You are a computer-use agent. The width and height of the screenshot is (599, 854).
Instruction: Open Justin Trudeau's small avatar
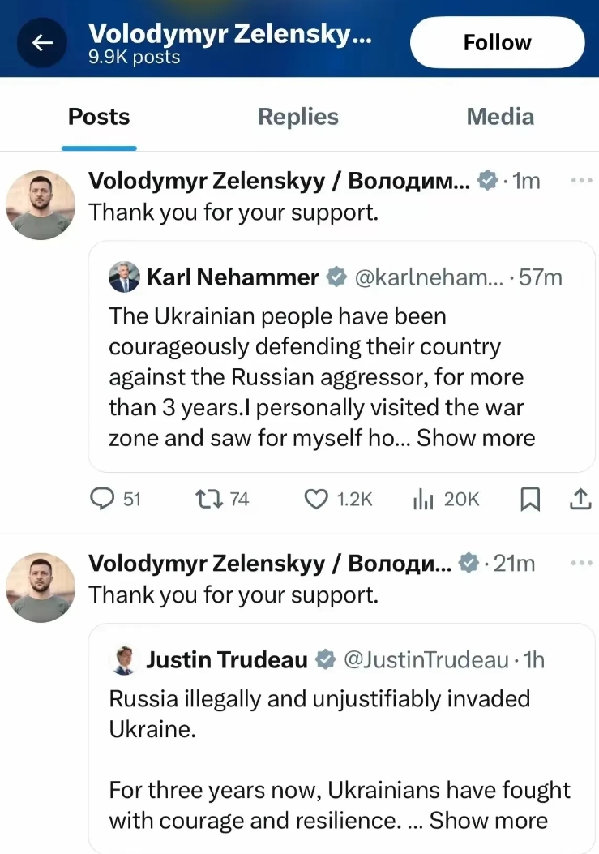pos(124,659)
